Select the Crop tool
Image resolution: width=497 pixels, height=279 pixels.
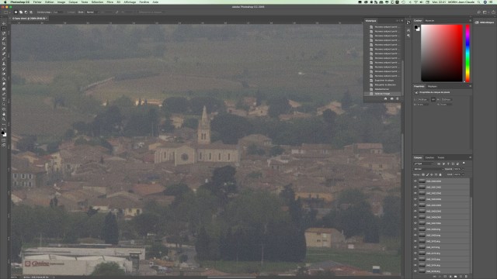tap(4, 43)
